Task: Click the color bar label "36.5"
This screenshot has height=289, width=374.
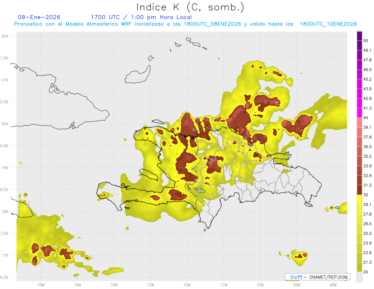Action: point(367,147)
